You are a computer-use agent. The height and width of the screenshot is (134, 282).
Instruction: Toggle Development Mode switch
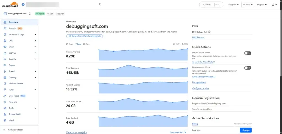[248, 68]
